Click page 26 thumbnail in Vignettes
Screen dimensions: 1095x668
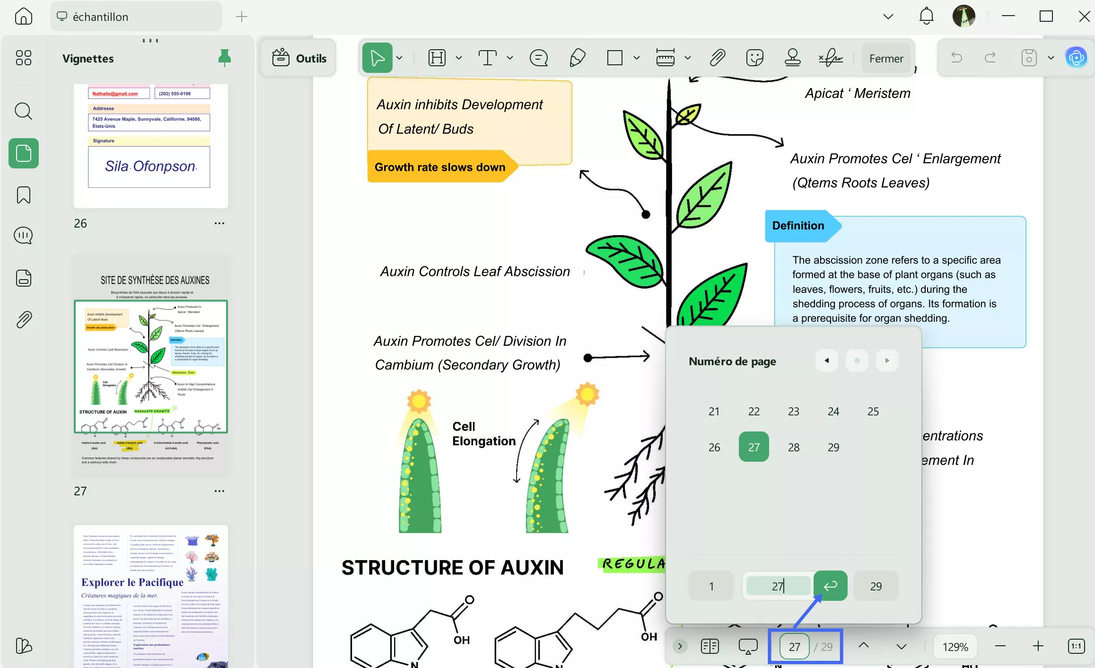[150, 146]
